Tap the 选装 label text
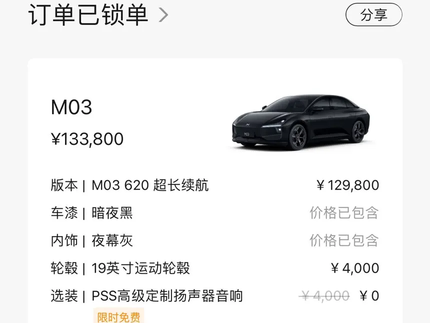Screen dimensions: 430x323 [64, 296]
